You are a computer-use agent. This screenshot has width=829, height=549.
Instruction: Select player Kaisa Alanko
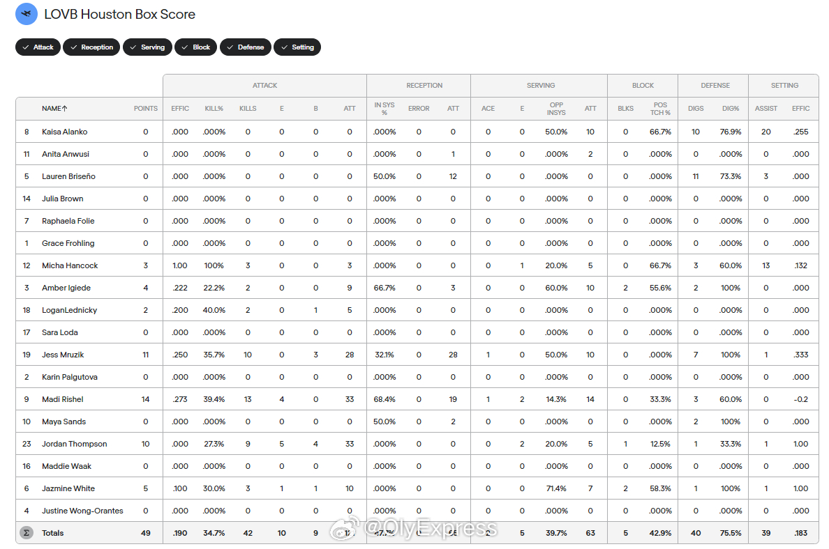coord(64,132)
